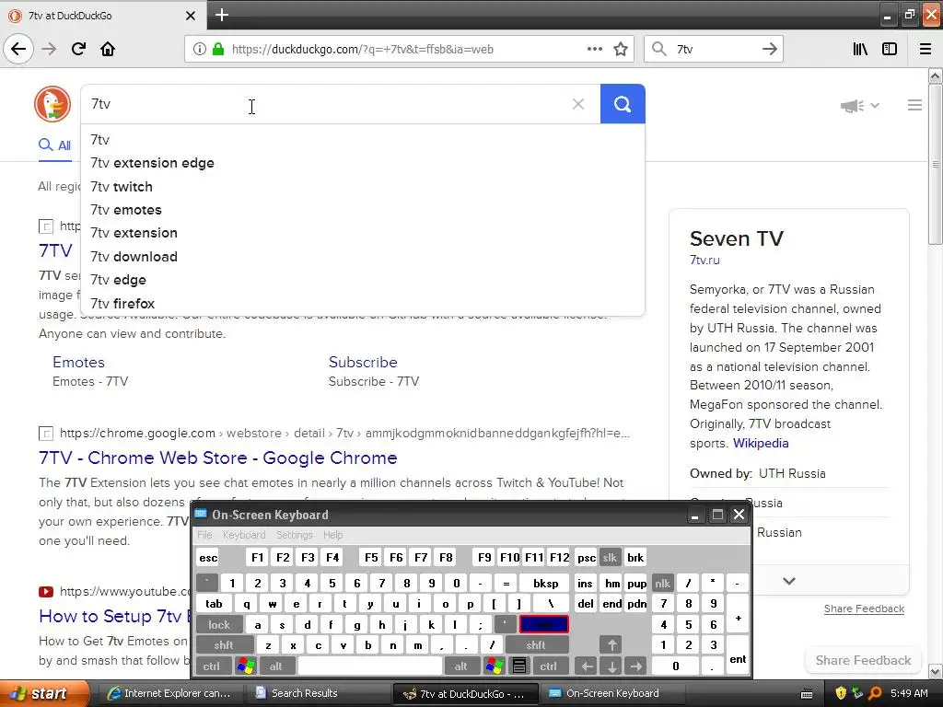Toggle the caps lock key on keyboard
This screenshot has height=707, width=943.
(219, 625)
